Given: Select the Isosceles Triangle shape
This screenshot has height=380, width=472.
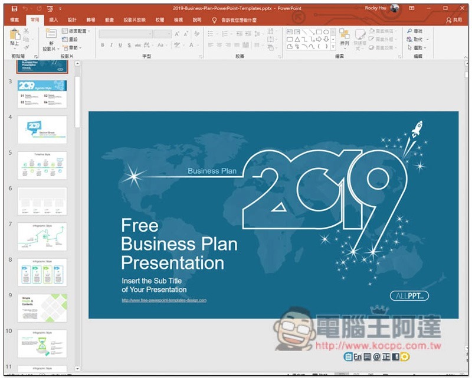Looking at the screenshot, I should click(297, 39).
